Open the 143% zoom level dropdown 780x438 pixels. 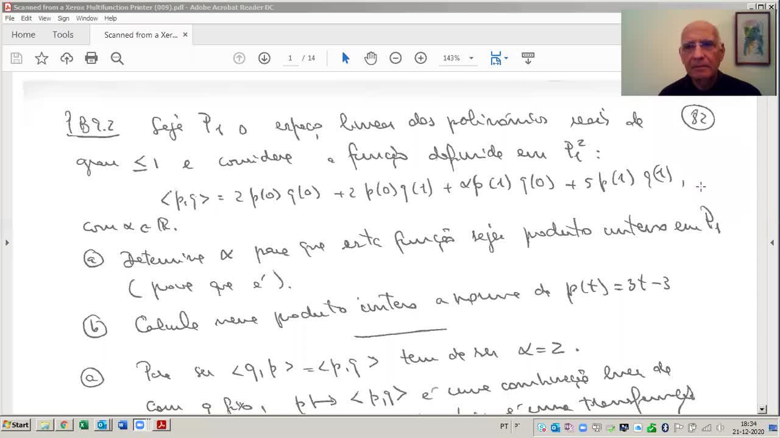[x=471, y=58]
